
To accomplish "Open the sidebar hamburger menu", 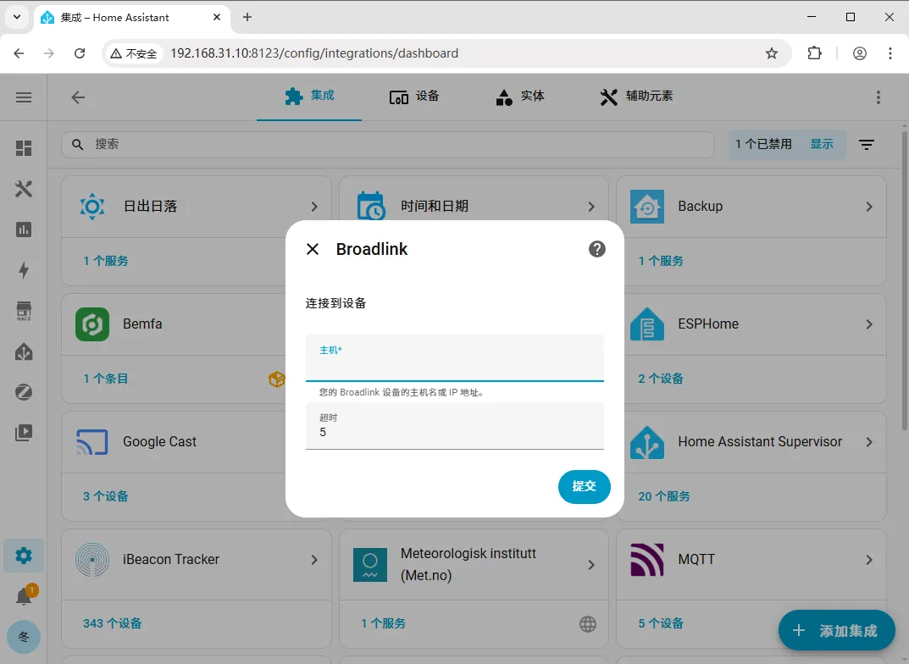I will 24,97.
